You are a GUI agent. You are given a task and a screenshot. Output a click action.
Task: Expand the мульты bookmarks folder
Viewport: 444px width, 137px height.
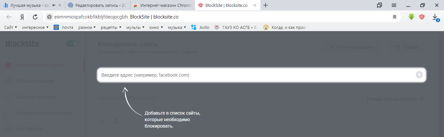(x=136, y=28)
